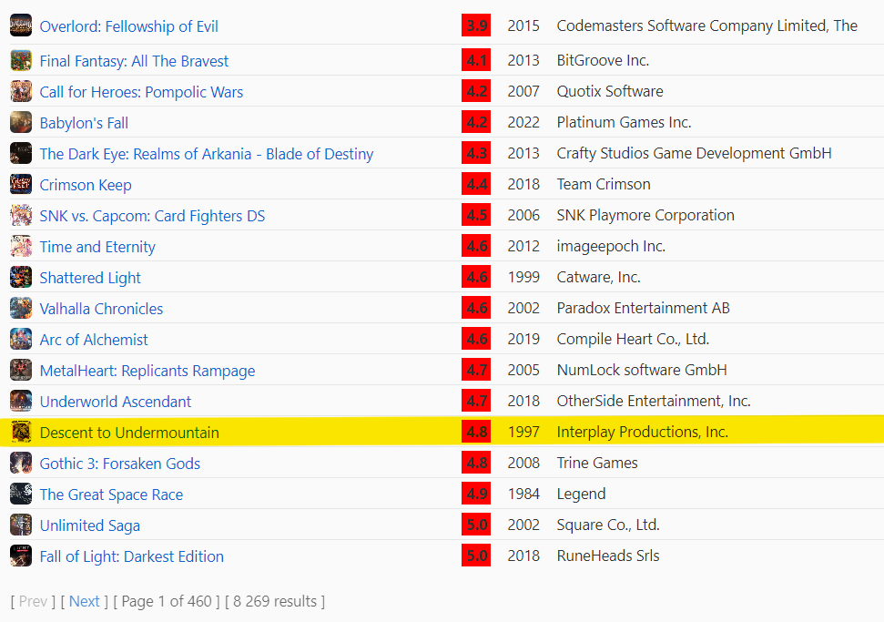This screenshot has height=622, width=884.
Task: Click the Arc of Alchemist cover icon
Action: pyautogui.click(x=21, y=340)
